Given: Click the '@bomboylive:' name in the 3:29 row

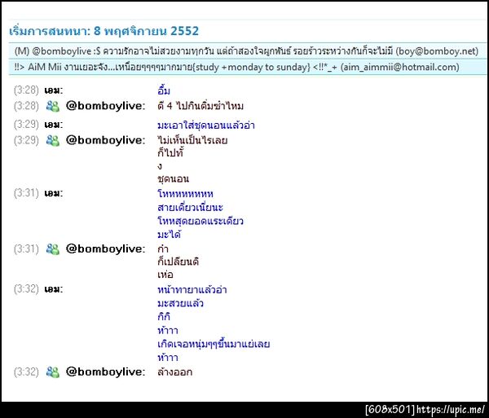Looking at the screenshot, I should coord(106,140).
